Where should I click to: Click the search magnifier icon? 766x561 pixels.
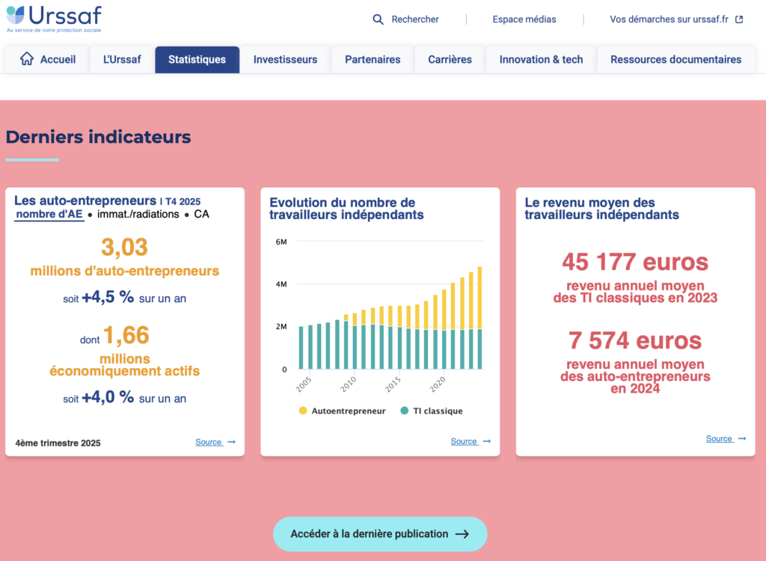(378, 19)
